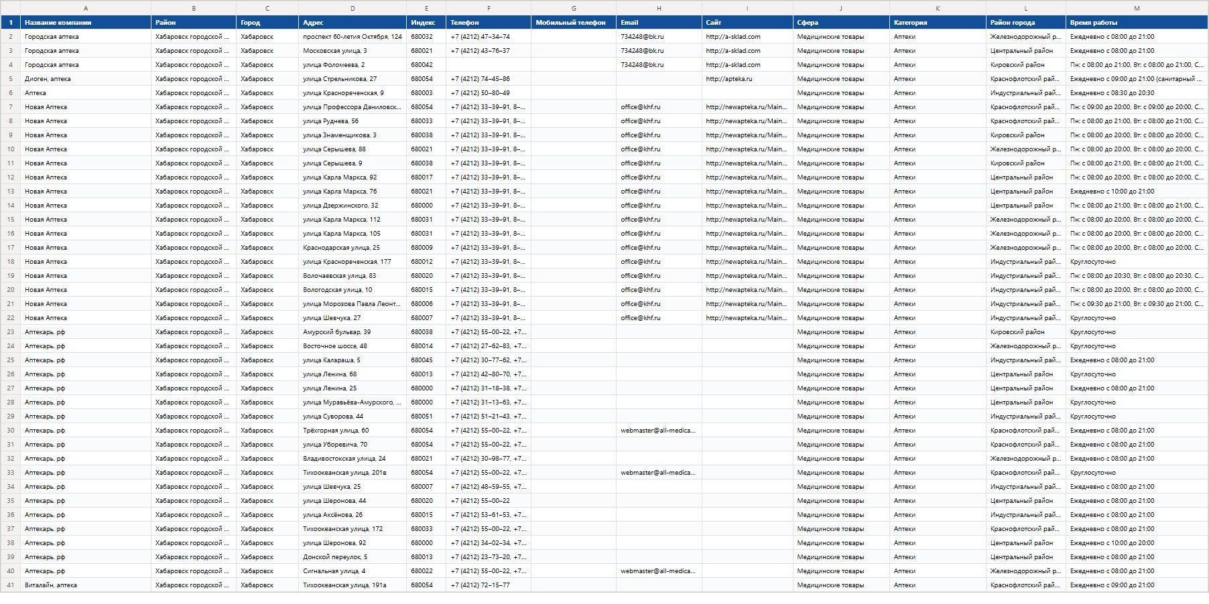Screen dimensions: 1209x604
Task: Select address 'проспект 60-летия Октября, 124'
Action: coord(353,37)
